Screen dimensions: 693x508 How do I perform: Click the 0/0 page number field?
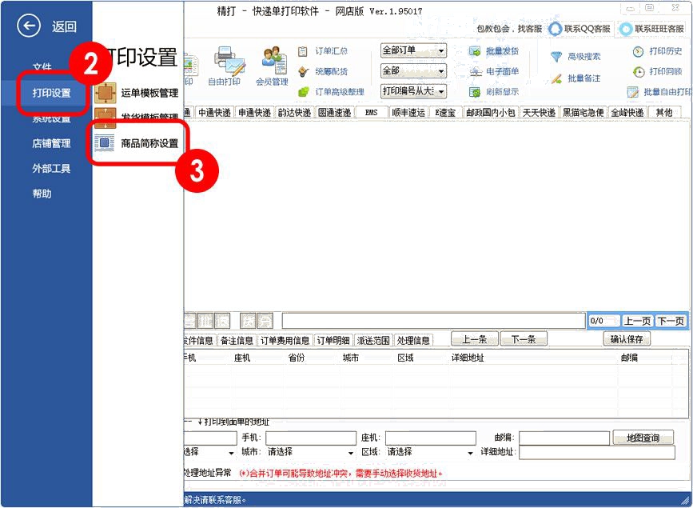[603, 321]
